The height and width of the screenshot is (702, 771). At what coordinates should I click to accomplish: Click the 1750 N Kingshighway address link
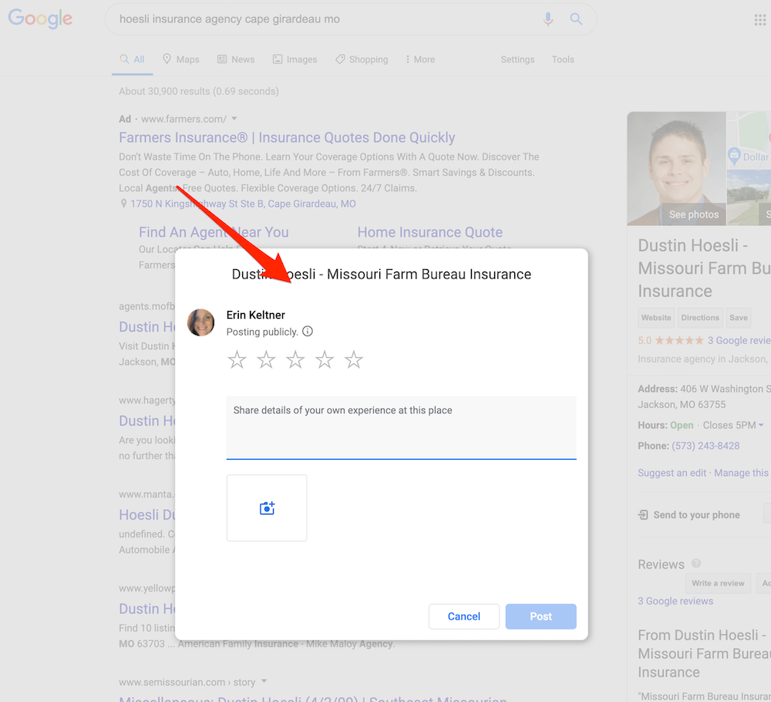[x=243, y=204]
